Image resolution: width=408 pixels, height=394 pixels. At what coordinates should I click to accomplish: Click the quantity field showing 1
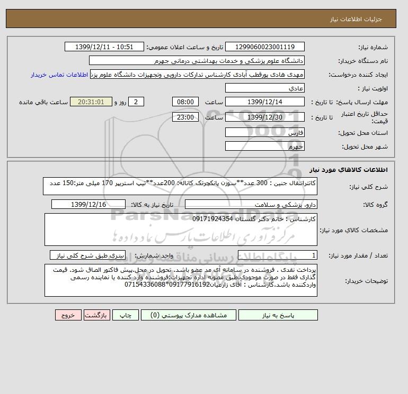coord(278,255)
